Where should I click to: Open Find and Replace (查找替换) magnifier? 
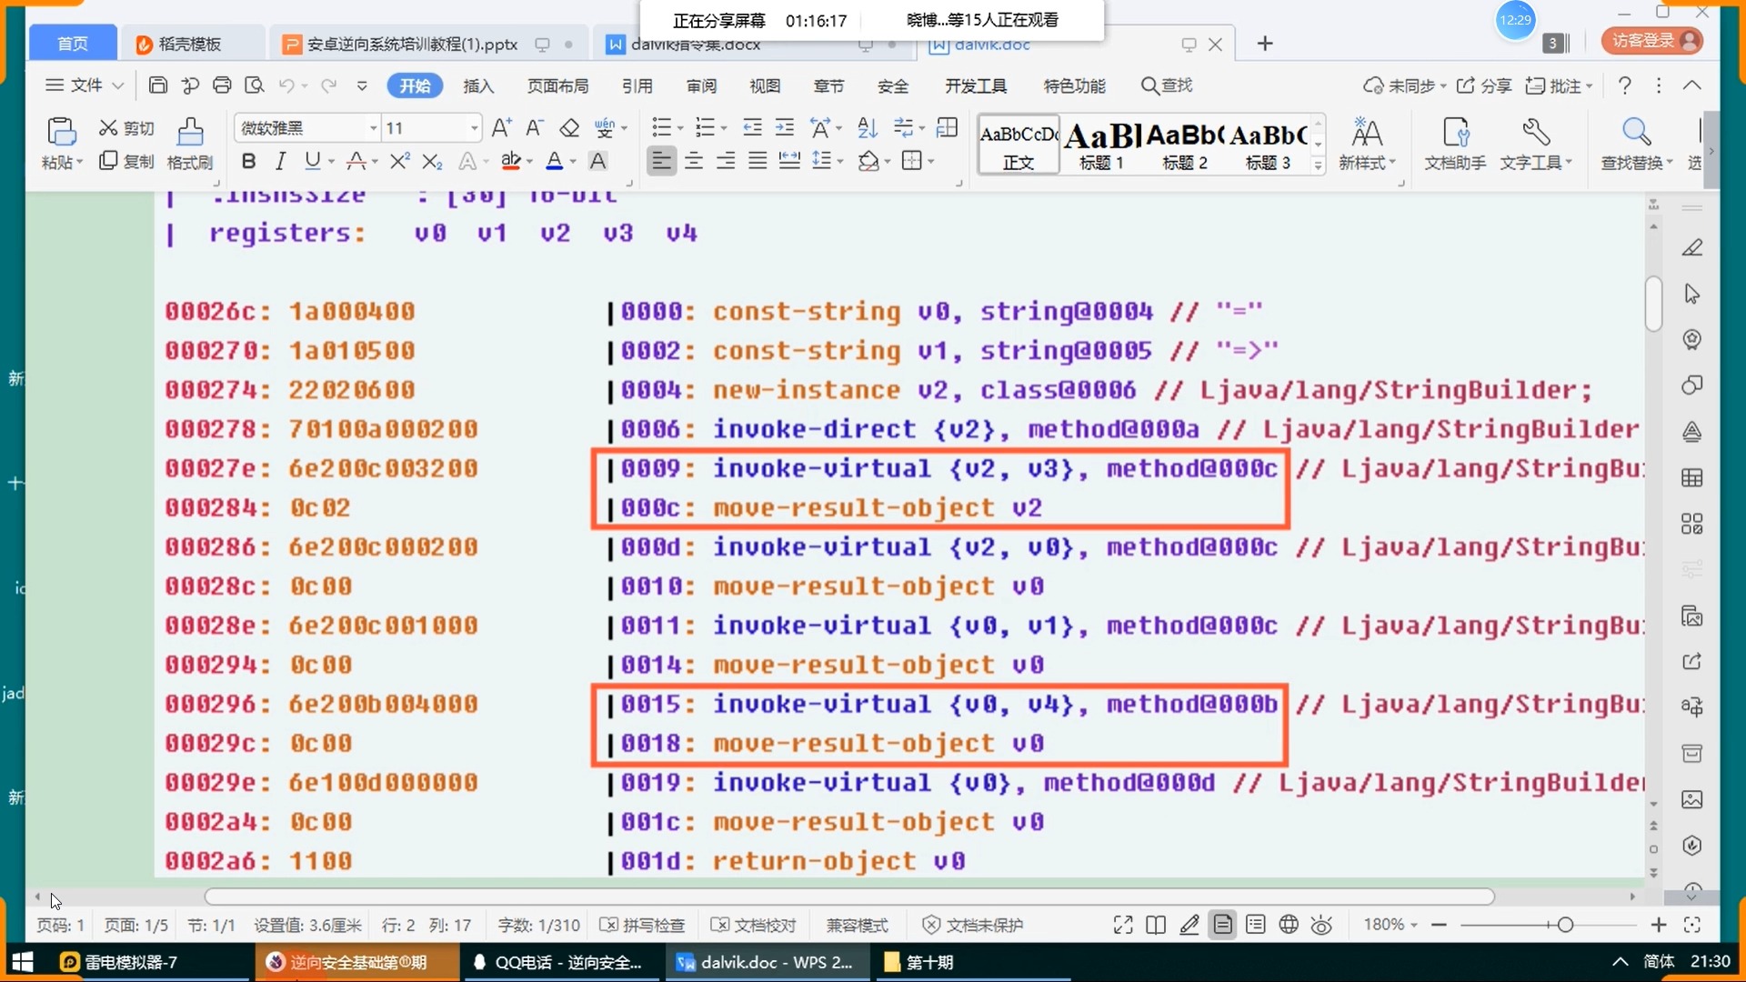pos(1636,144)
